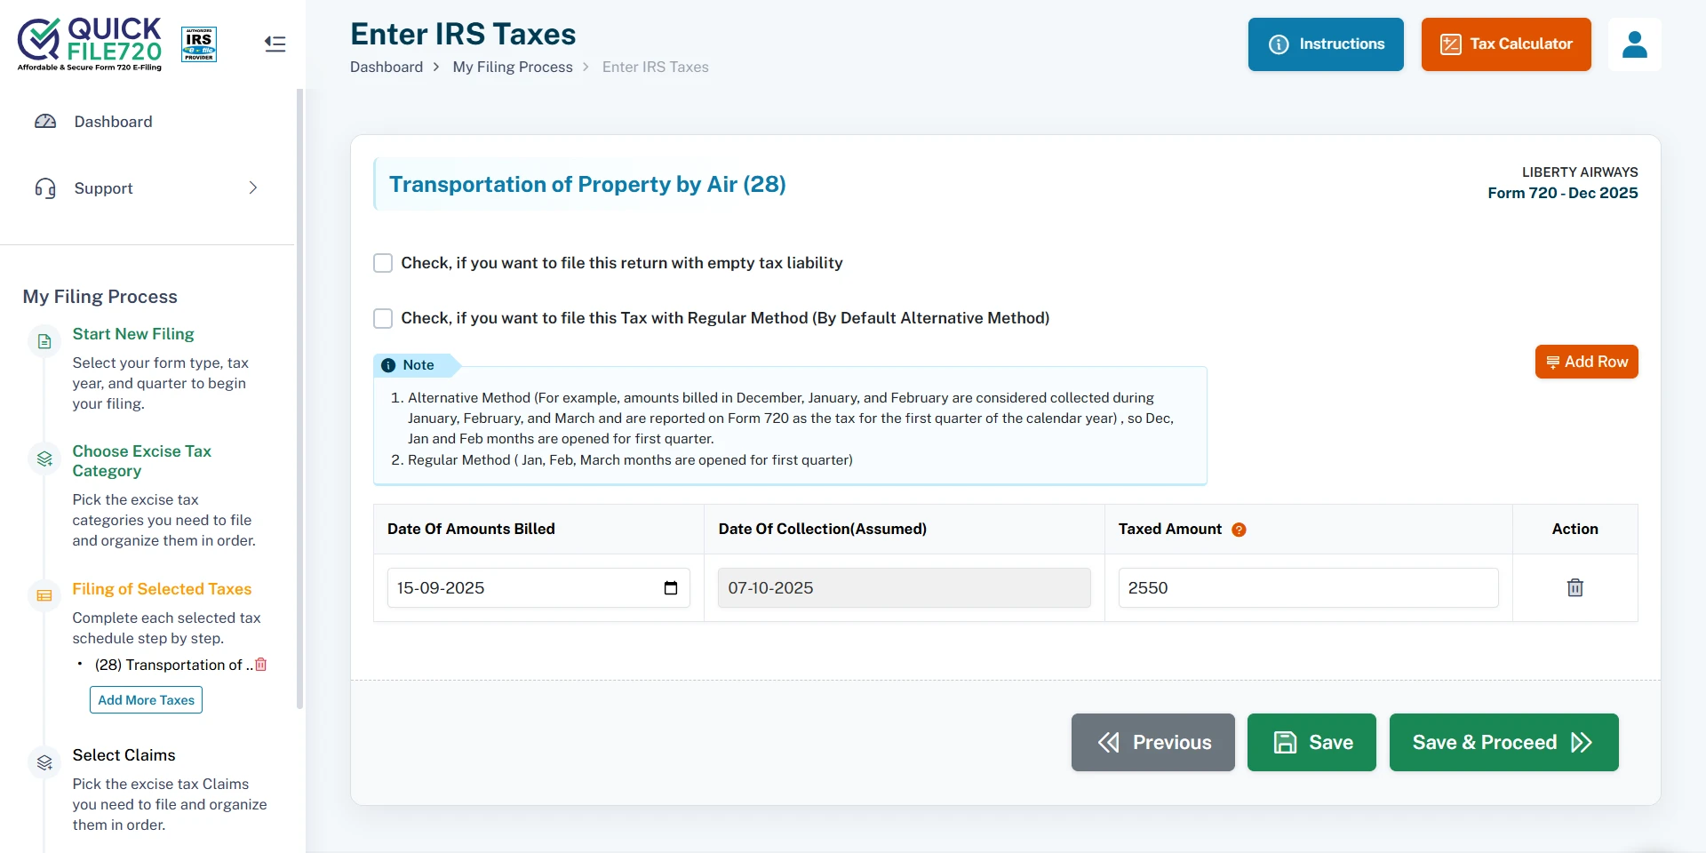
Task: Click the Support headset icon
Action: click(46, 187)
